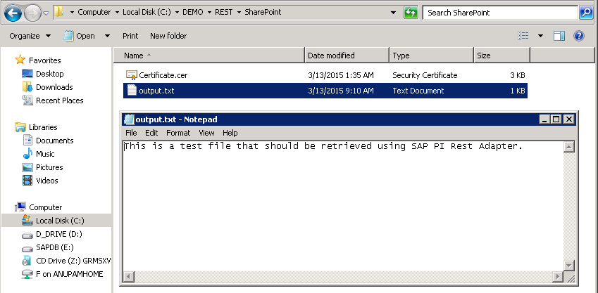Expand the Organize dropdown menu
The width and height of the screenshot is (598, 293).
point(30,36)
